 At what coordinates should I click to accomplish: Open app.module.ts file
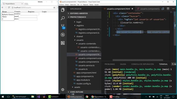pos(83,80)
